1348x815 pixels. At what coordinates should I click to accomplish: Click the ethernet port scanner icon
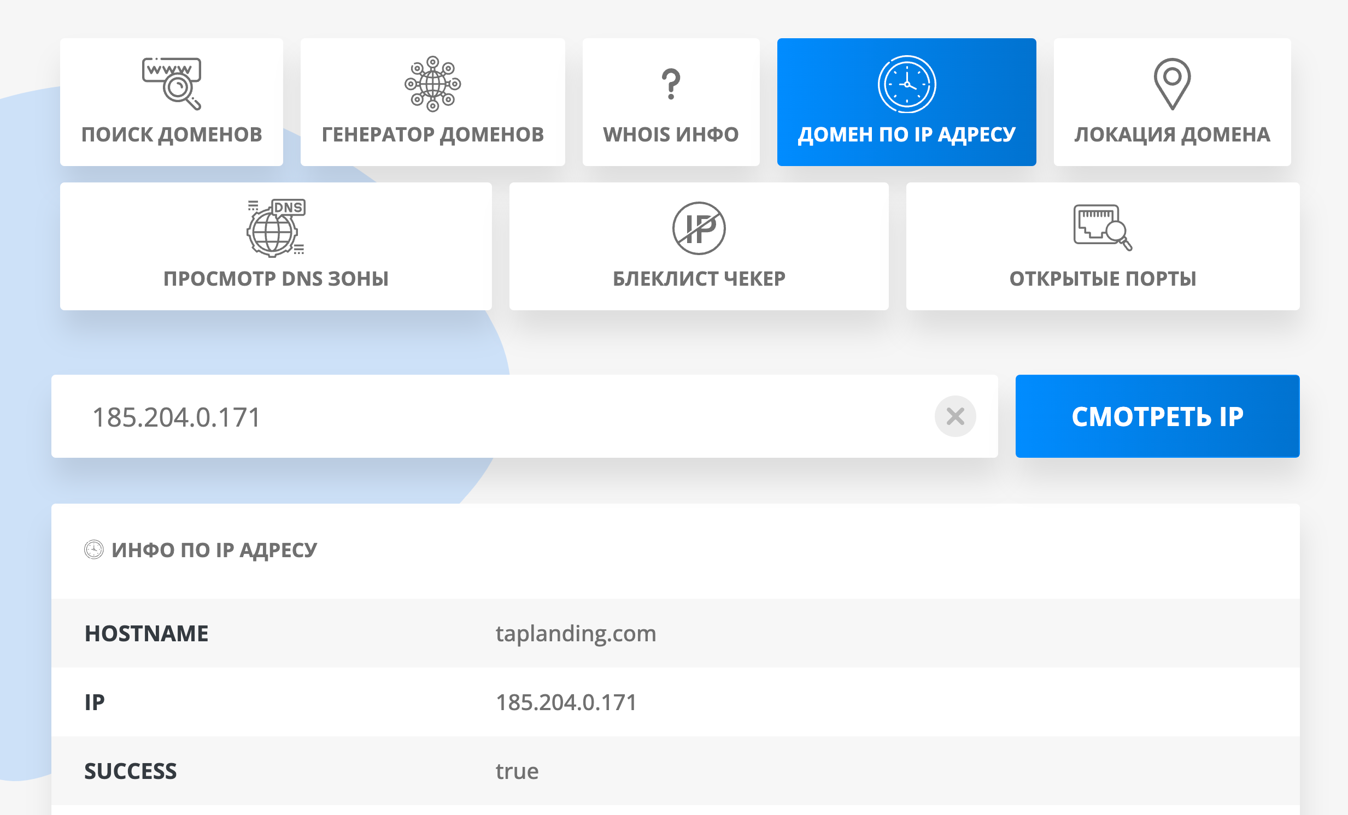(1103, 227)
